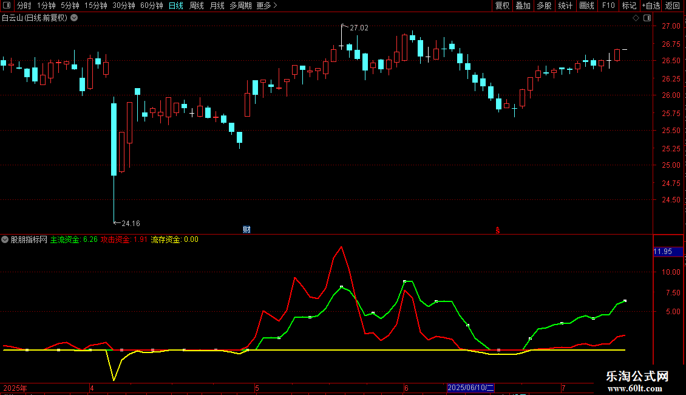Click the 财 financial marker on the chart
686x395 pixels.
[x=246, y=230]
